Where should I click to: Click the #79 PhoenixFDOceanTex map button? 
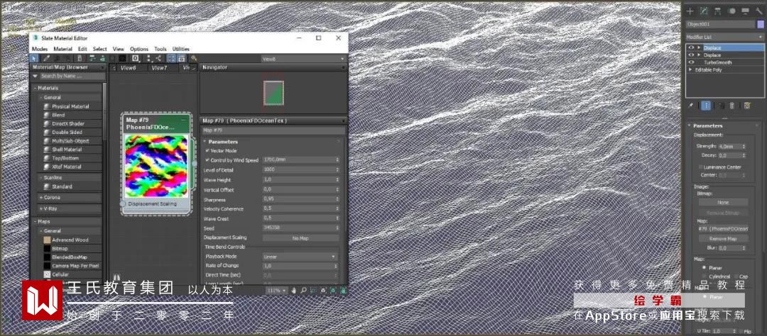(x=723, y=228)
